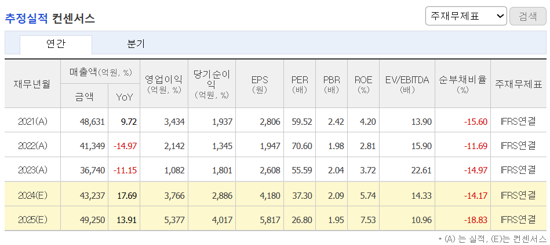The height and width of the screenshot is (245, 550).
Task: Click the PBR column header
Action: 332,84
